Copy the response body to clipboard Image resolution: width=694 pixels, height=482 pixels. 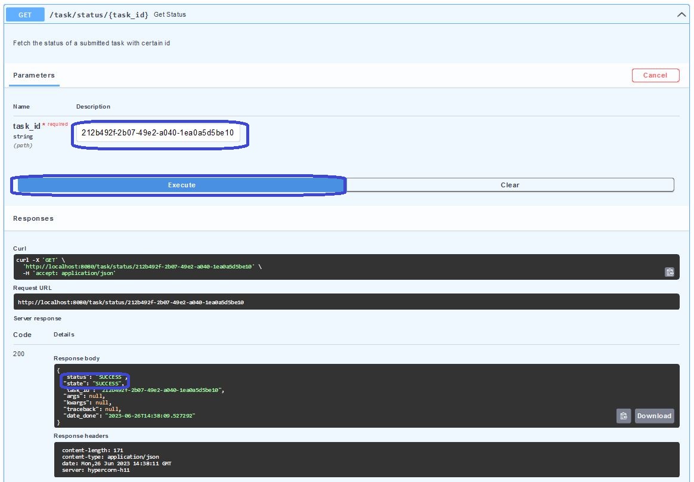623,416
